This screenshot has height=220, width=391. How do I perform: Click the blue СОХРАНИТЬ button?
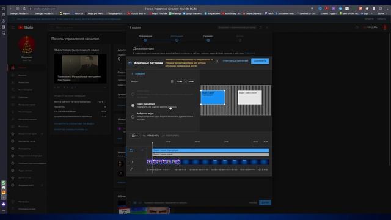pyautogui.click(x=260, y=61)
